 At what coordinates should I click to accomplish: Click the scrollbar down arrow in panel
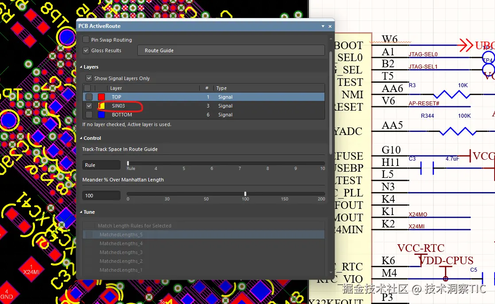tap(331, 272)
